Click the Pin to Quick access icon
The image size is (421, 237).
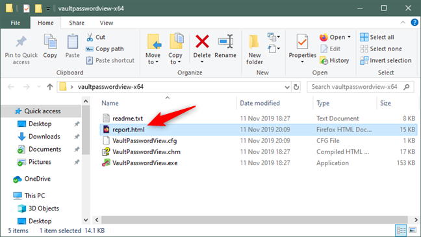pyautogui.click(x=21, y=42)
